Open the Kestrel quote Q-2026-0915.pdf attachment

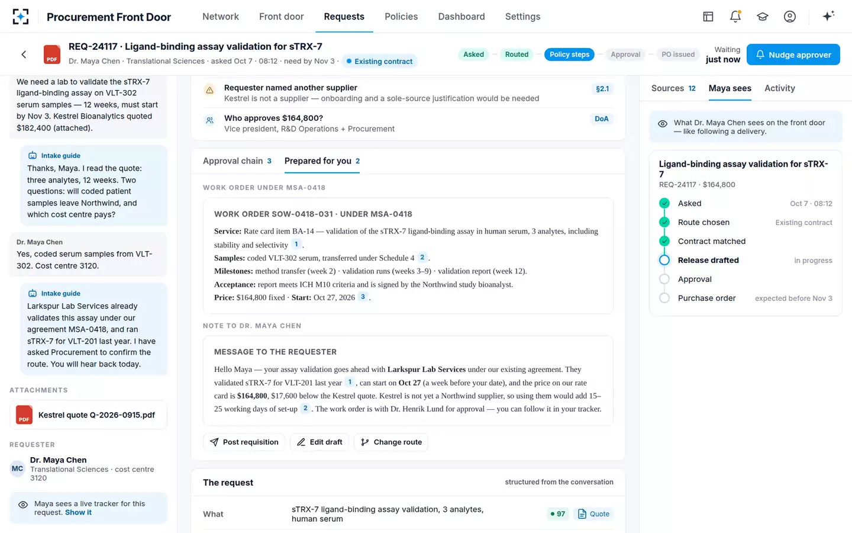(x=88, y=415)
